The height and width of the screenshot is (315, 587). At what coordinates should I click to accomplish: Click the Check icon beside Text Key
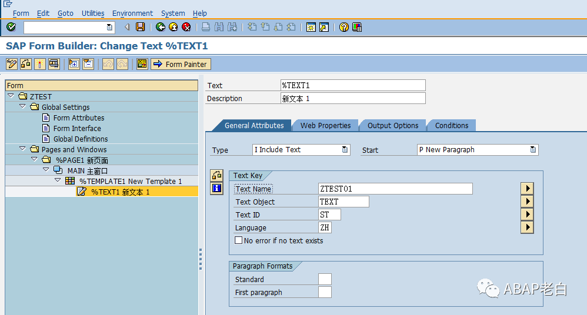216,175
